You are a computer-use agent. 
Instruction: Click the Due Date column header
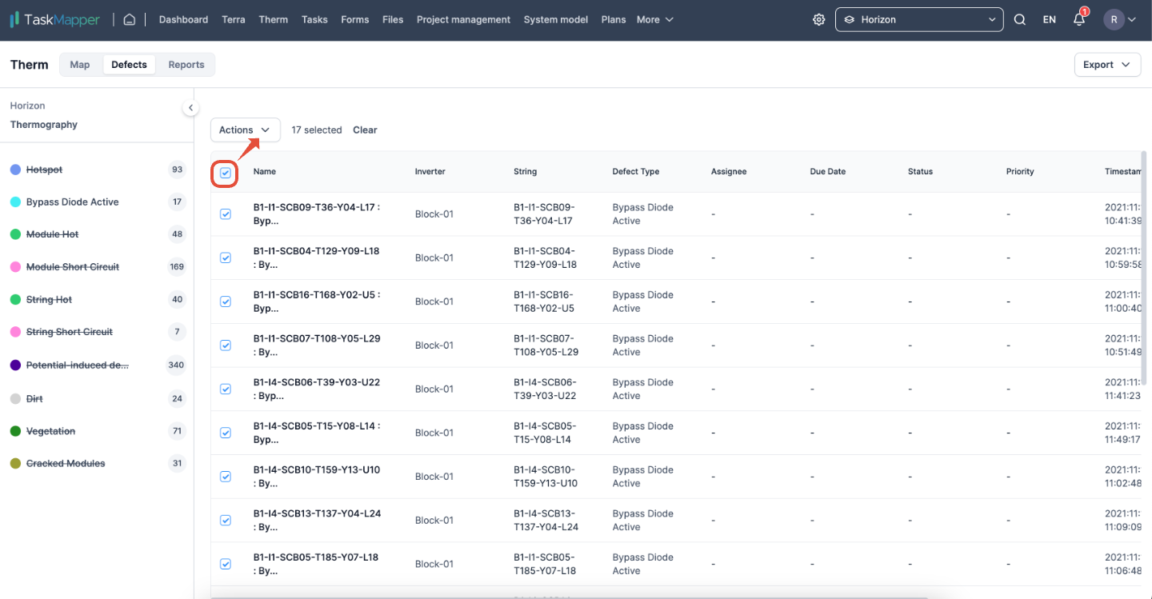pos(828,172)
